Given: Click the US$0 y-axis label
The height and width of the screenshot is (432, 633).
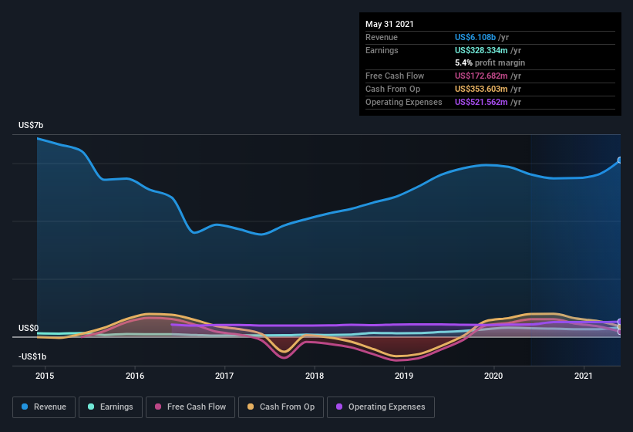Looking at the screenshot, I should pyautogui.click(x=29, y=328).
